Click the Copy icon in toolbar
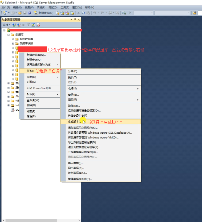The image size is (202, 222). [83, 13]
